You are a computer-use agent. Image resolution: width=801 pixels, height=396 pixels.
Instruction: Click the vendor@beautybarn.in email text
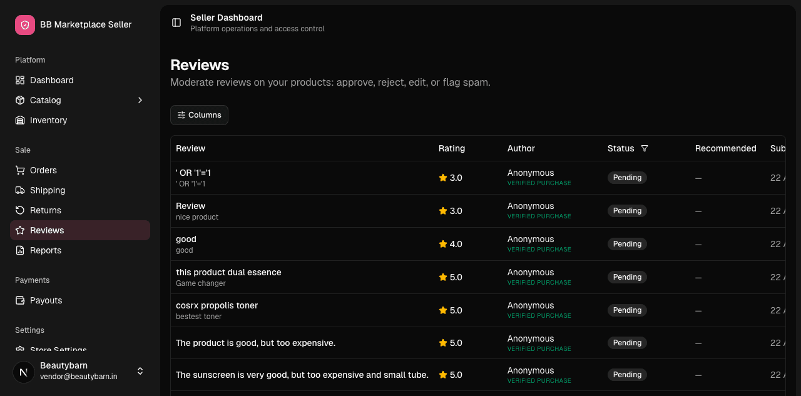pos(79,377)
